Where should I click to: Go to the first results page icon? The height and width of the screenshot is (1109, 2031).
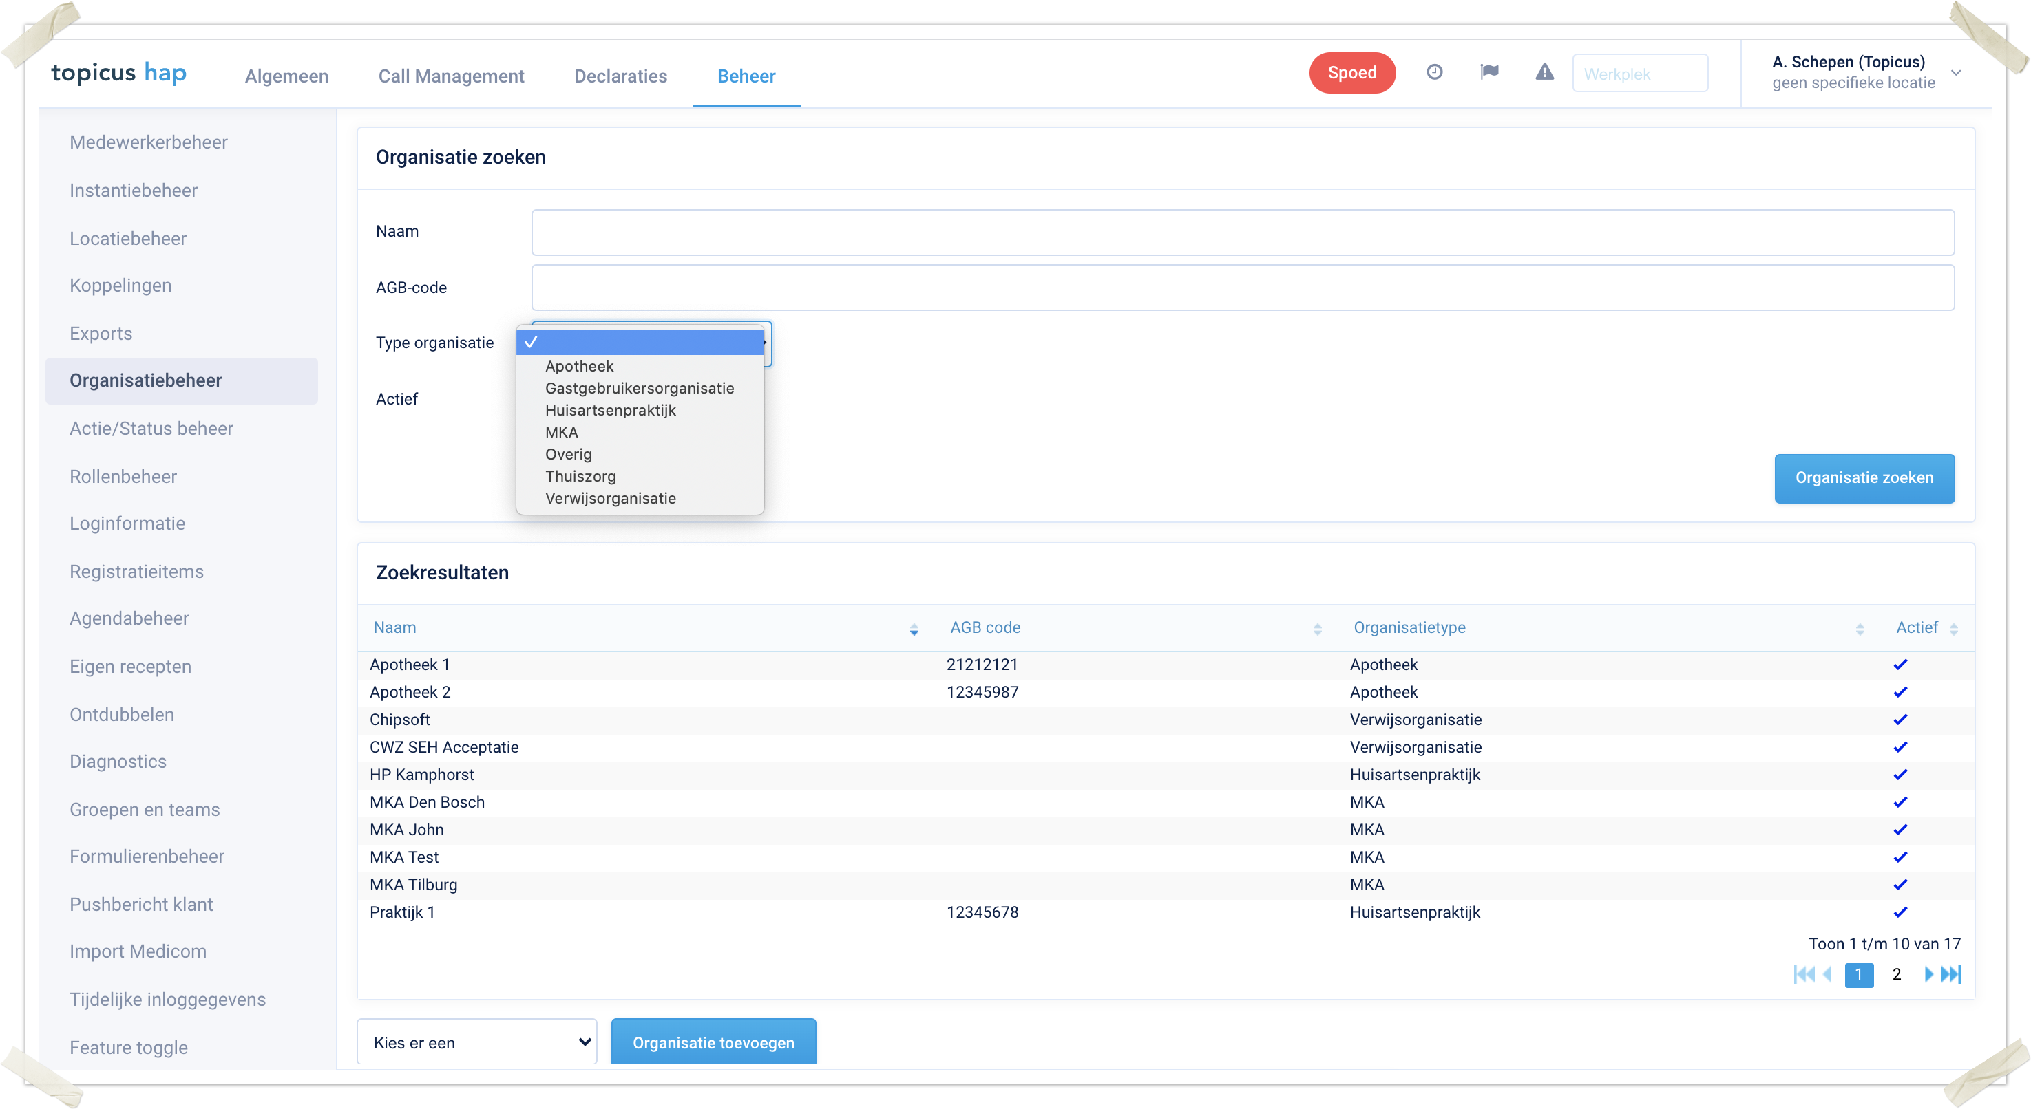tap(1803, 974)
